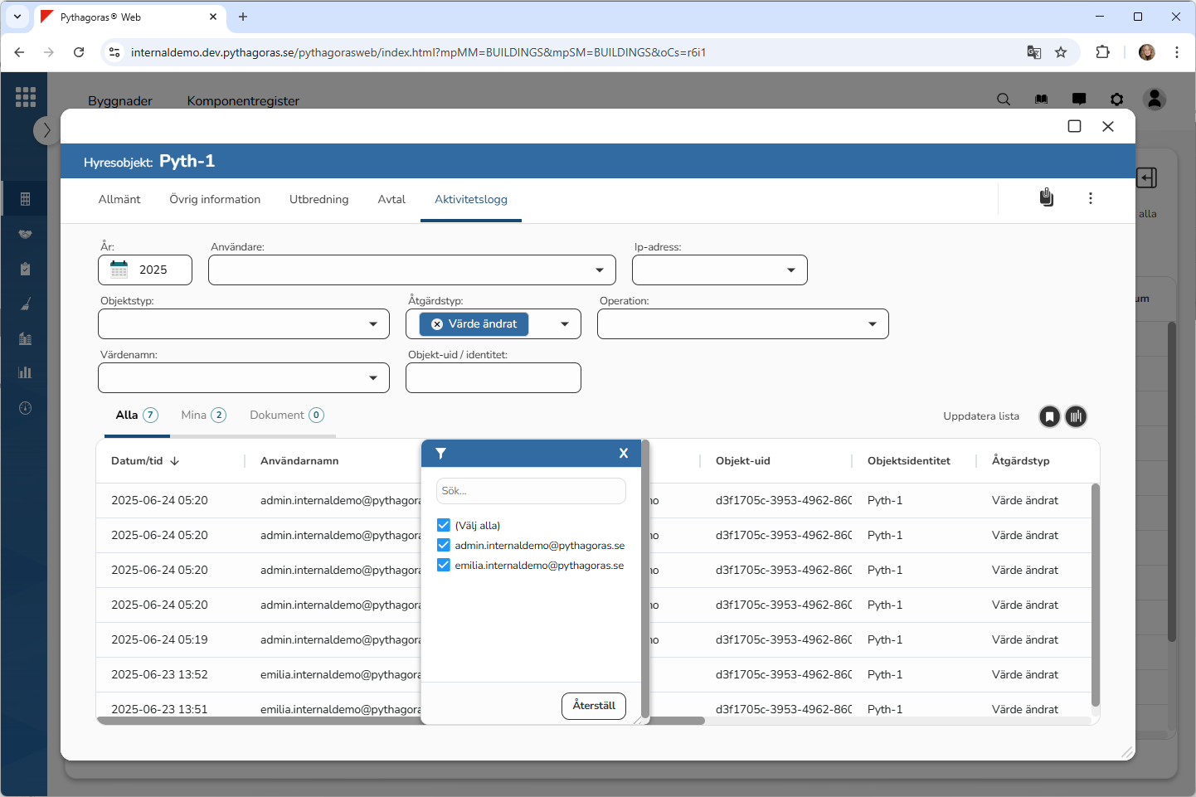
Task: Open the Operation dropdown list
Action: click(x=872, y=324)
